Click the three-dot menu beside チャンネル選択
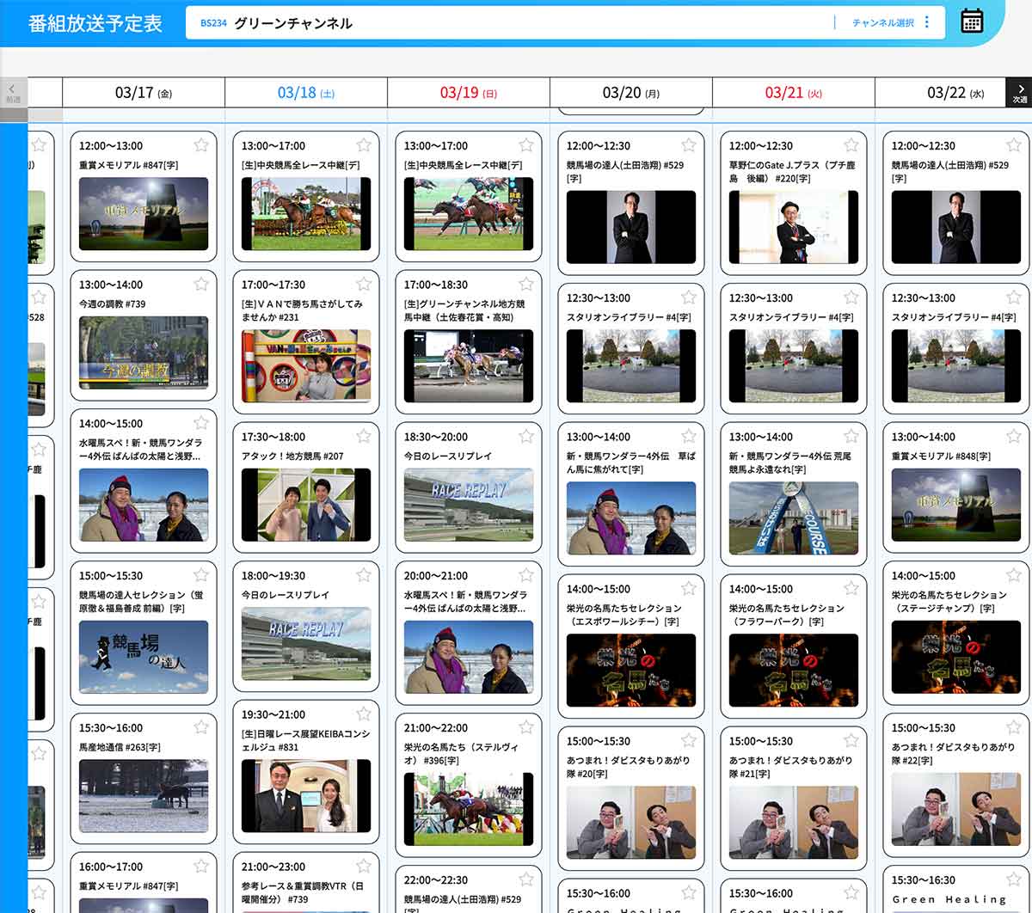1032x913 pixels. click(x=926, y=22)
